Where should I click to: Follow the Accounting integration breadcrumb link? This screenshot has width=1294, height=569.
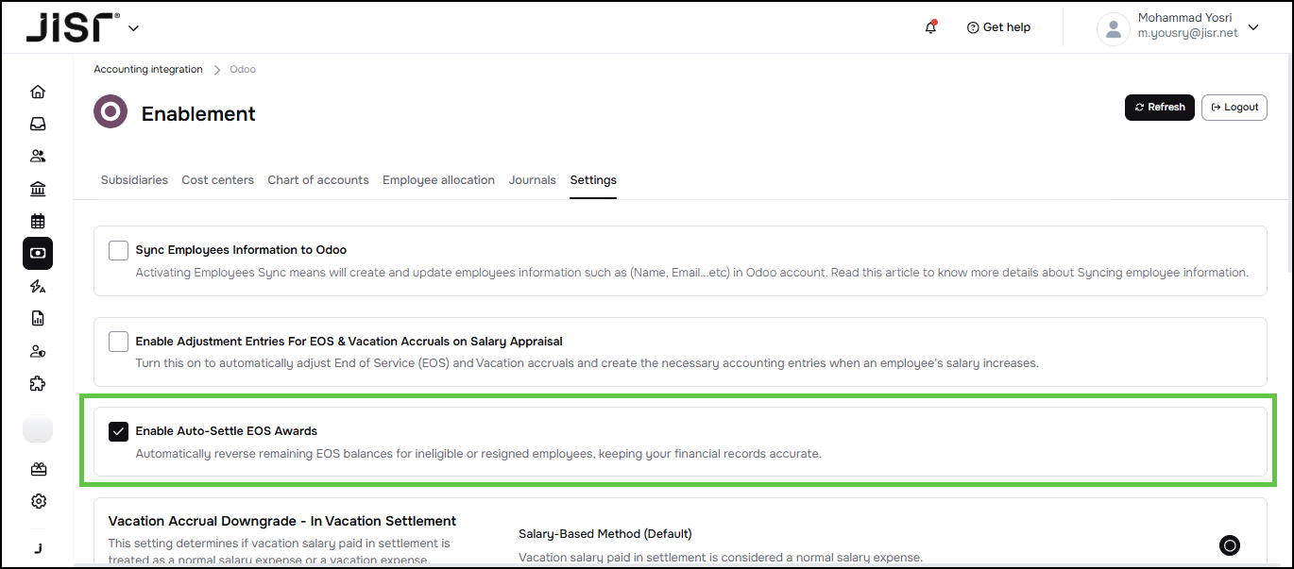(x=148, y=70)
